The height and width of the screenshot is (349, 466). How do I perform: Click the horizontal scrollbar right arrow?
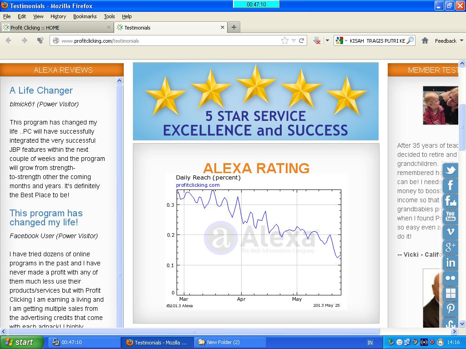point(455,331)
